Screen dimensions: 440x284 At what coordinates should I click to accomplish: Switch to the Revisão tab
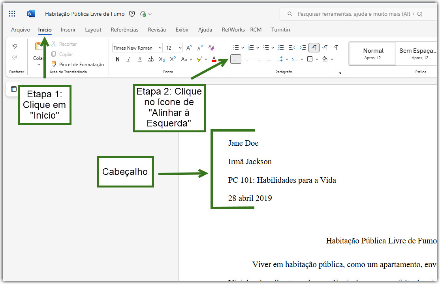click(x=157, y=30)
